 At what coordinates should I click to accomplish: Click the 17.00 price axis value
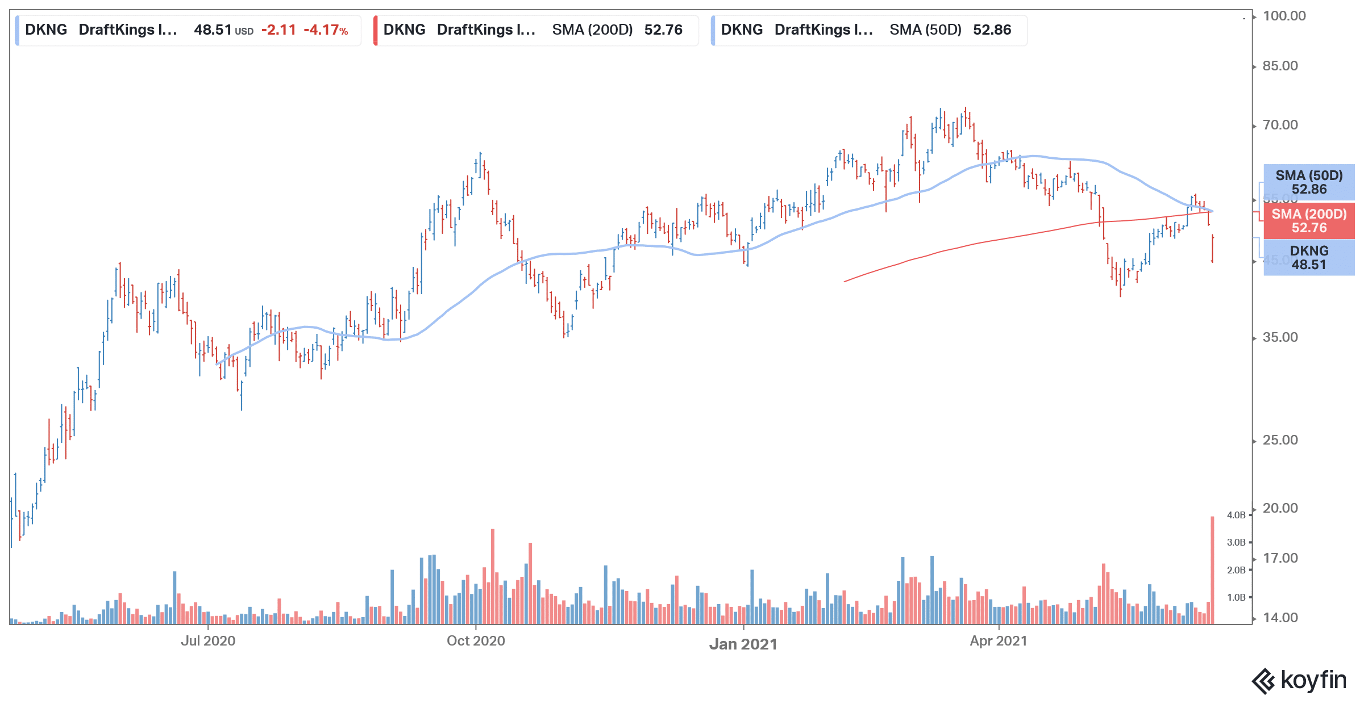(x=1280, y=558)
